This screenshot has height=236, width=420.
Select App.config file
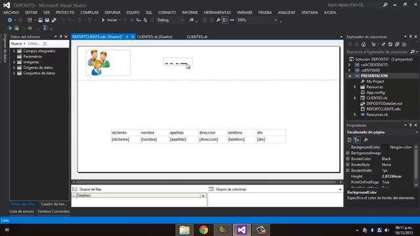[x=375, y=92]
